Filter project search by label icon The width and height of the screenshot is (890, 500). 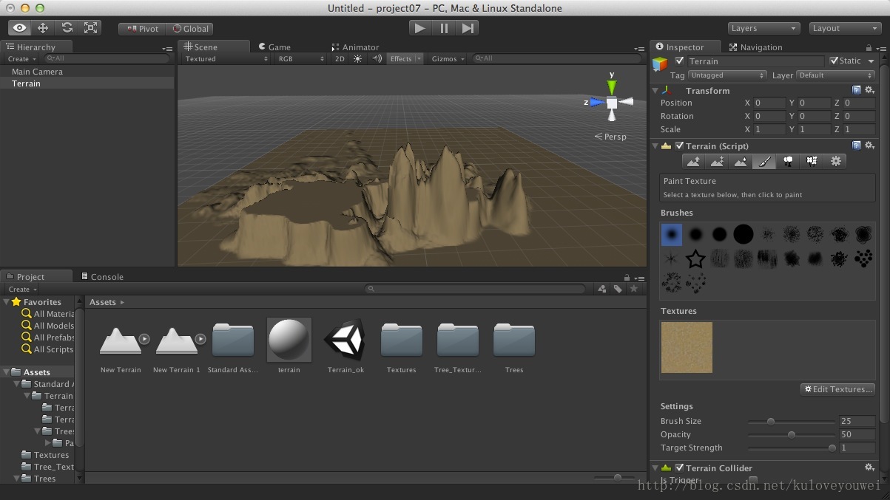point(618,289)
